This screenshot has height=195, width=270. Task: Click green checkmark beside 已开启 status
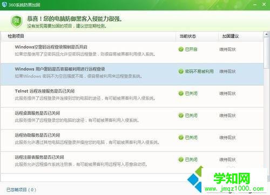(181, 49)
